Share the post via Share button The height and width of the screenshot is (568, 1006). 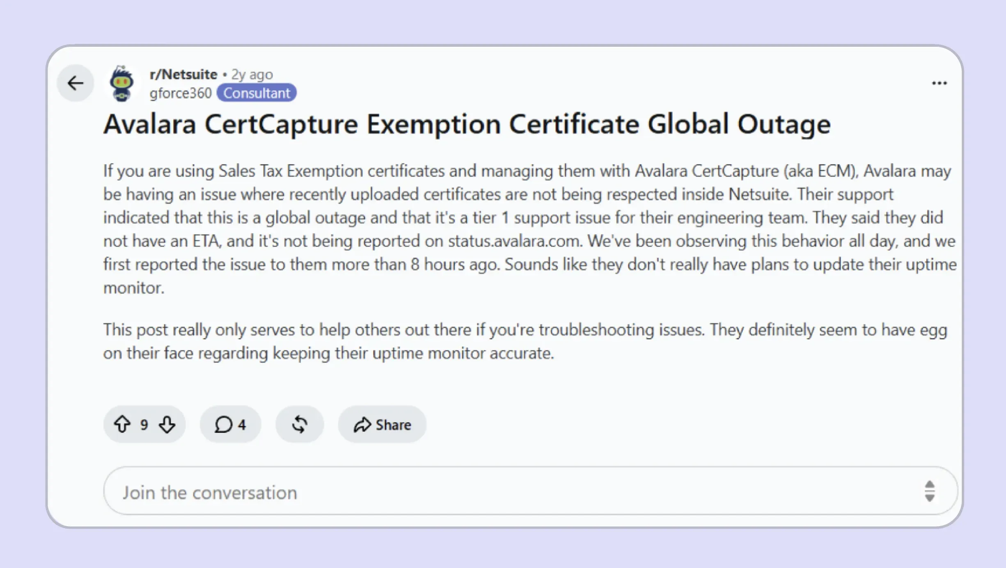382,424
